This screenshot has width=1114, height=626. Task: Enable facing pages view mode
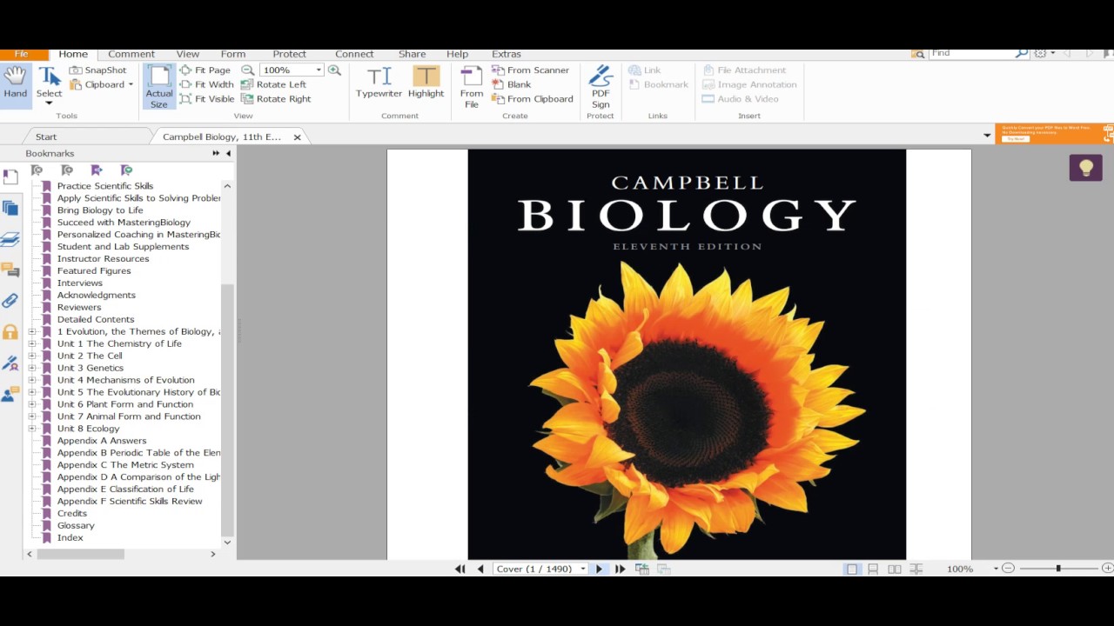click(895, 569)
